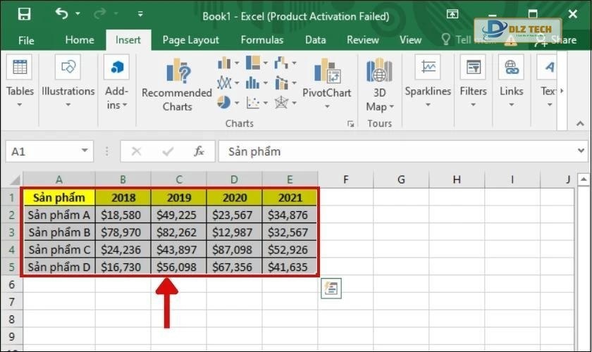The image size is (592, 352).
Task: Insert a pie or doughnut chart
Action: 224,103
